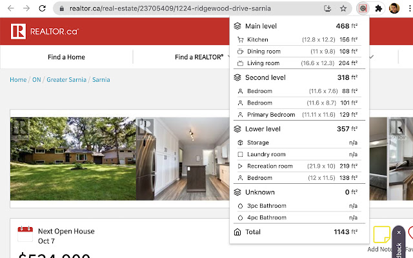Viewport: 413px width, 258px height.
Task: Open the Chrome profile avatar
Action: click(394, 9)
